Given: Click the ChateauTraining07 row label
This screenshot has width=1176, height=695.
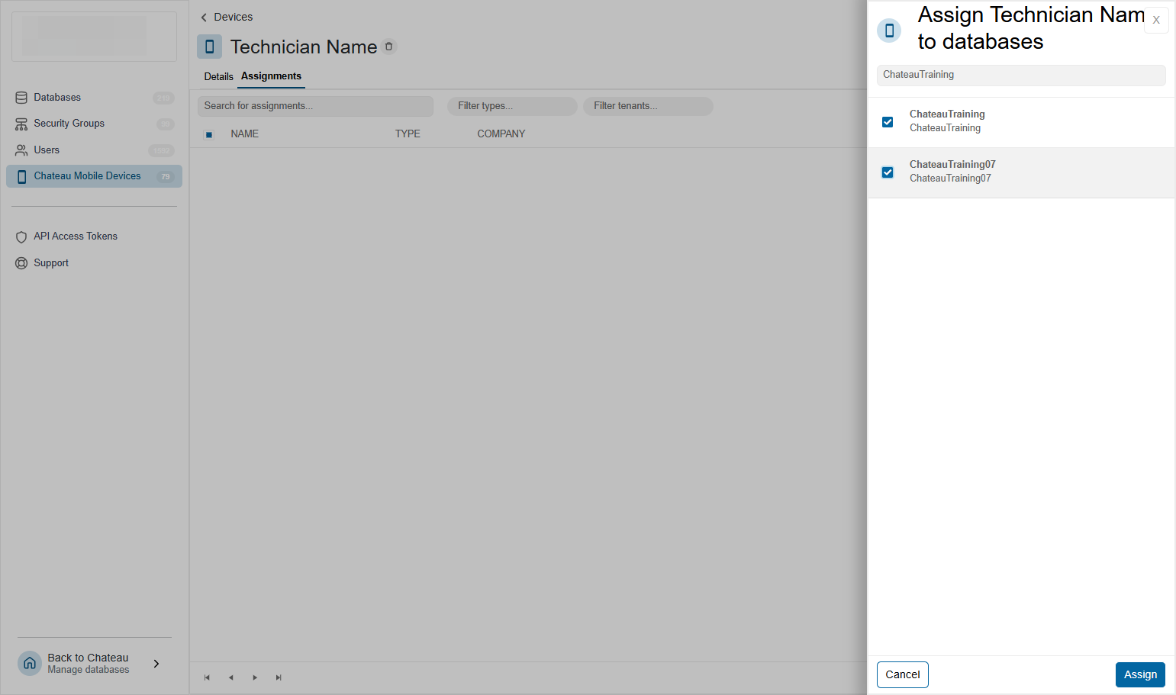Looking at the screenshot, I should pos(952,165).
